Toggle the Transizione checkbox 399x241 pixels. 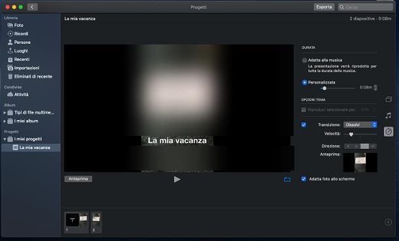tap(304, 125)
